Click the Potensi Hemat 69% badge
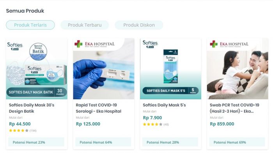 [237, 142]
